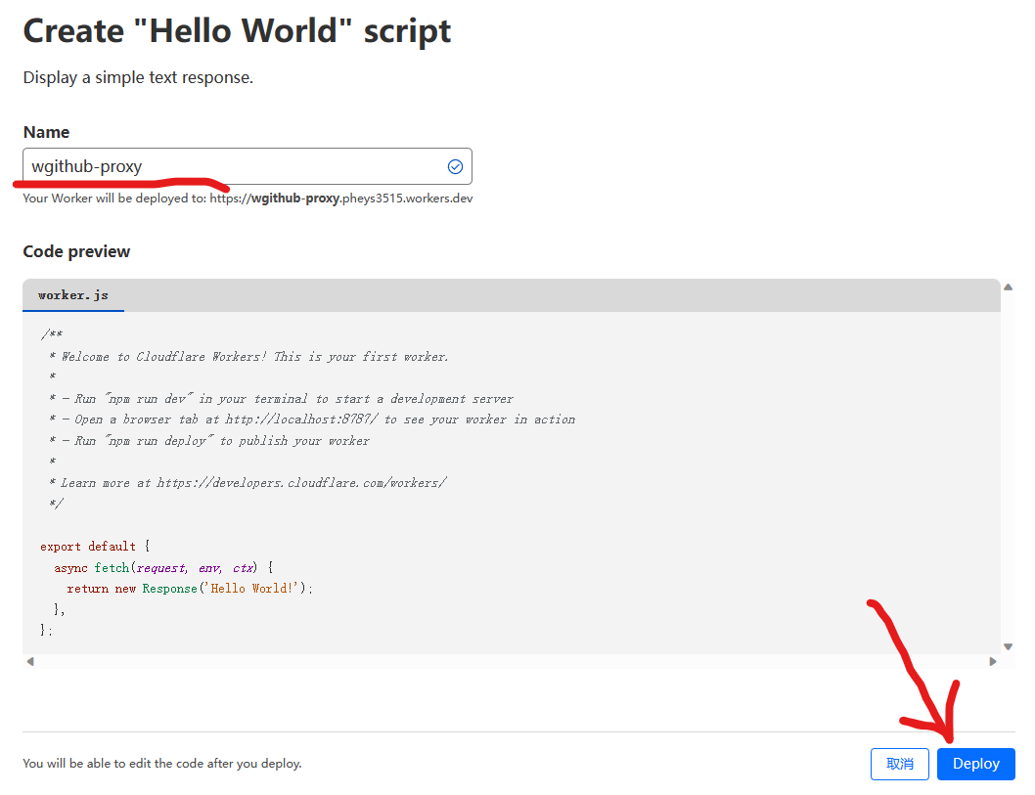Click the validation checkmark icon in Name field
Screen dimensions: 1035x795
tap(455, 166)
